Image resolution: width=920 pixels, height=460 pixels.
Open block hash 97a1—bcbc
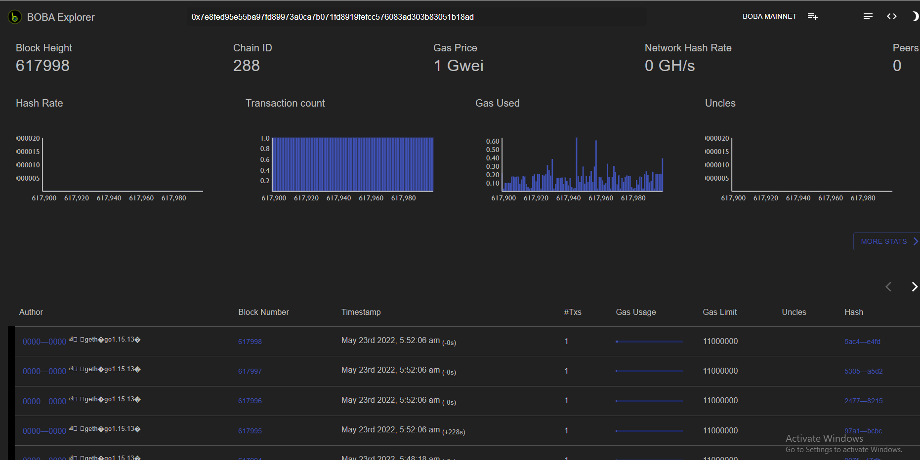[863, 431]
